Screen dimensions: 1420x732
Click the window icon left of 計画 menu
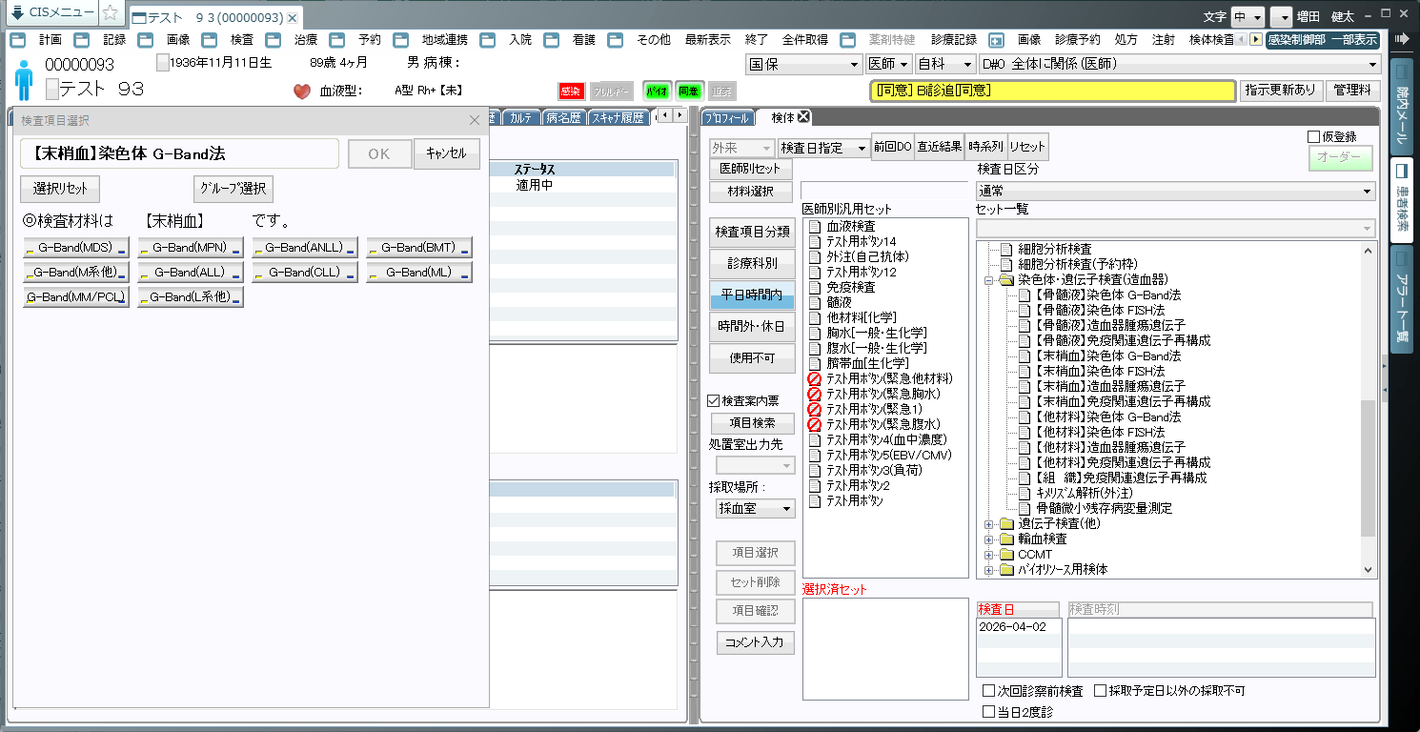click(18, 40)
